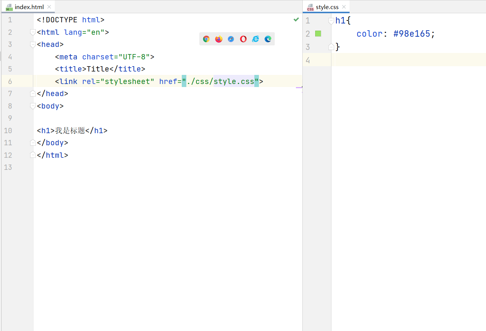Image resolution: width=486 pixels, height=331 pixels.
Task: Click the green color swatch in CSS gutter
Action: click(318, 34)
